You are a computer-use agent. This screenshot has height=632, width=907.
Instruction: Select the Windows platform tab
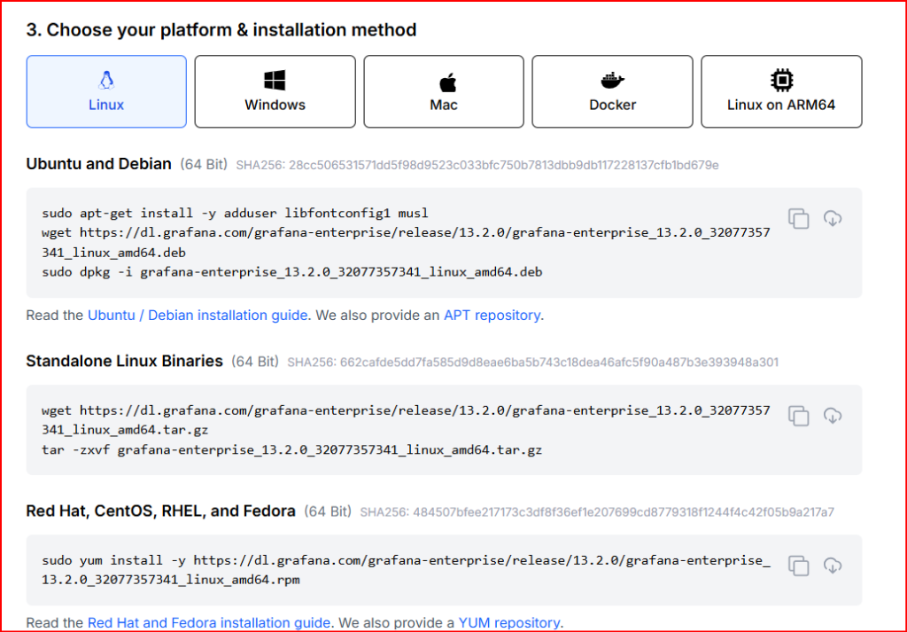275,91
